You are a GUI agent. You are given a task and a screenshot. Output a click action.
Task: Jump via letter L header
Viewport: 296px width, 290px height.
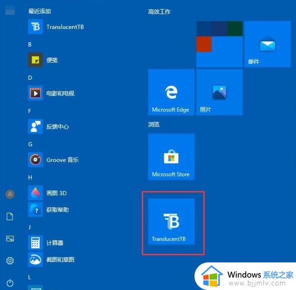pyautogui.click(x=30, y=277)
